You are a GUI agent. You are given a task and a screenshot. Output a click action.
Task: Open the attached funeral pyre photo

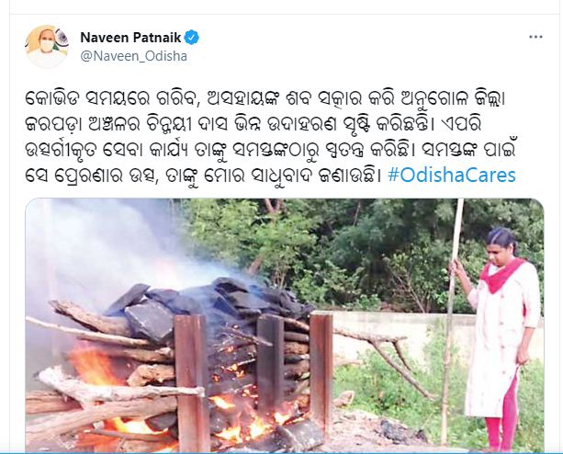click(285, 325)
